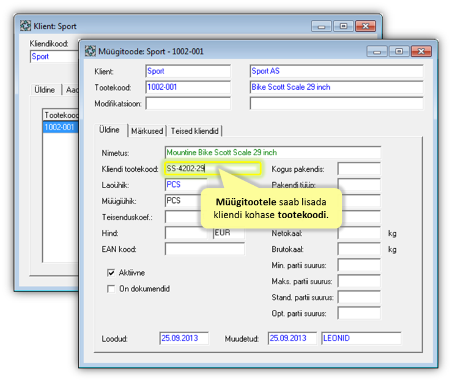Click the EUR currency field
The image size is (452, 382).
pos(229,233)
